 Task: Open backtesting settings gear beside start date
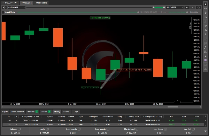click(x=4, y=7)
